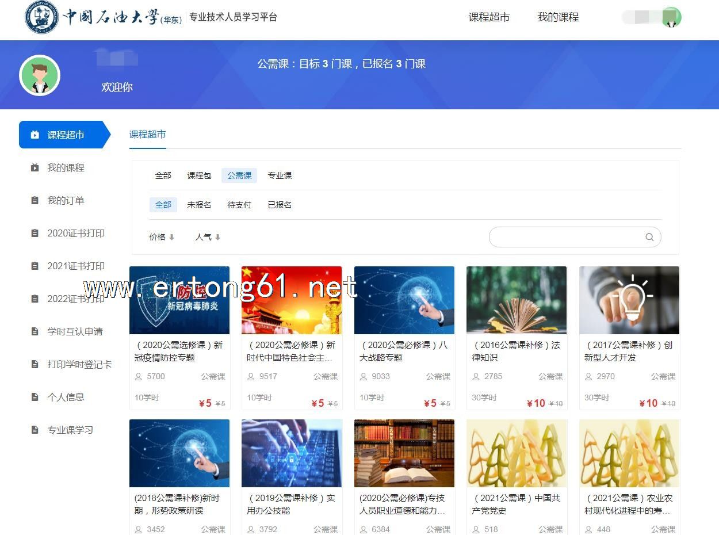The width and height of the screenshot is (719, 535).
Task: Click the 学时互认申请 sidebar icon
Action: tap(35, 332)
